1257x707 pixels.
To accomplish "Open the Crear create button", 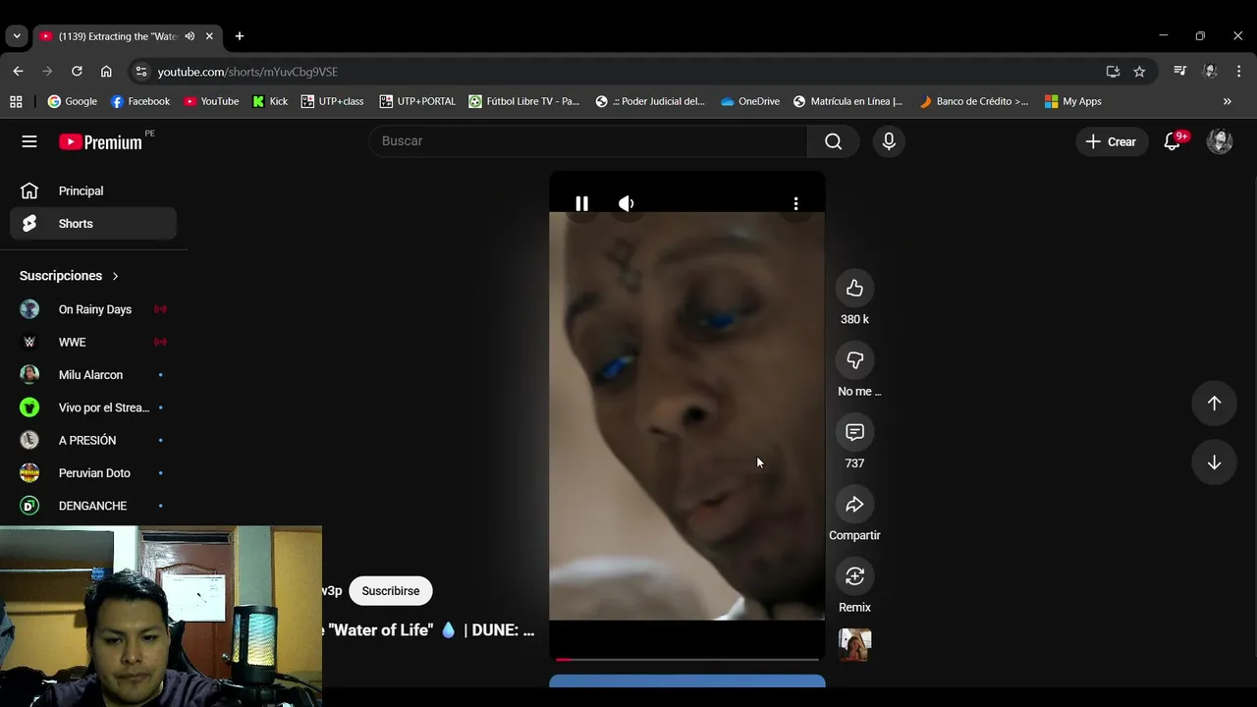I will click(x=1112, y=141).
